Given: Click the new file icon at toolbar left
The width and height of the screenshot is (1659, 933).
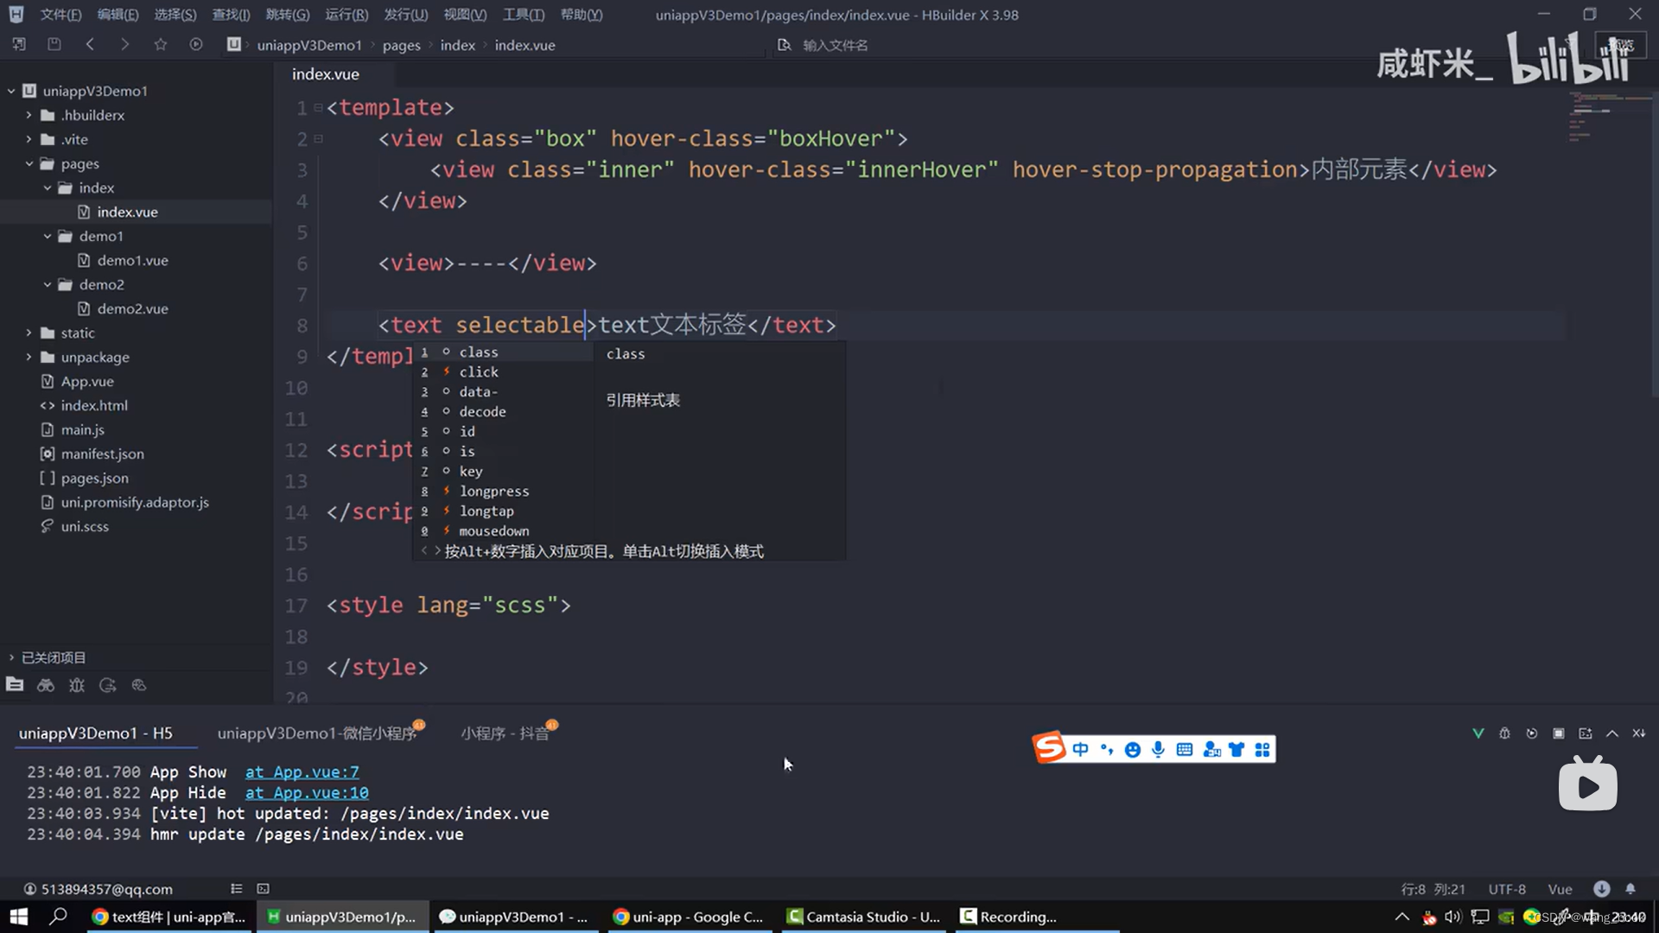Looking at the screenshot, I should [19, 44].
